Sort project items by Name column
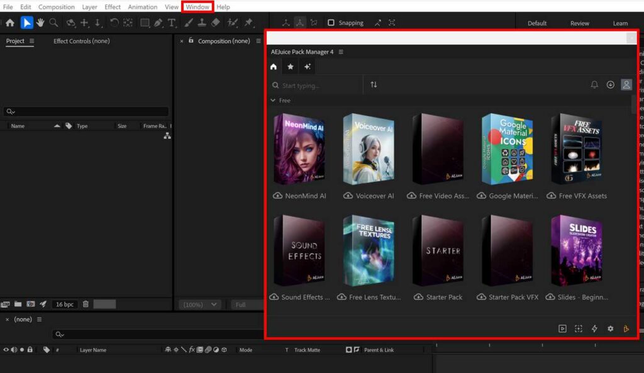 tap(18, 126)
